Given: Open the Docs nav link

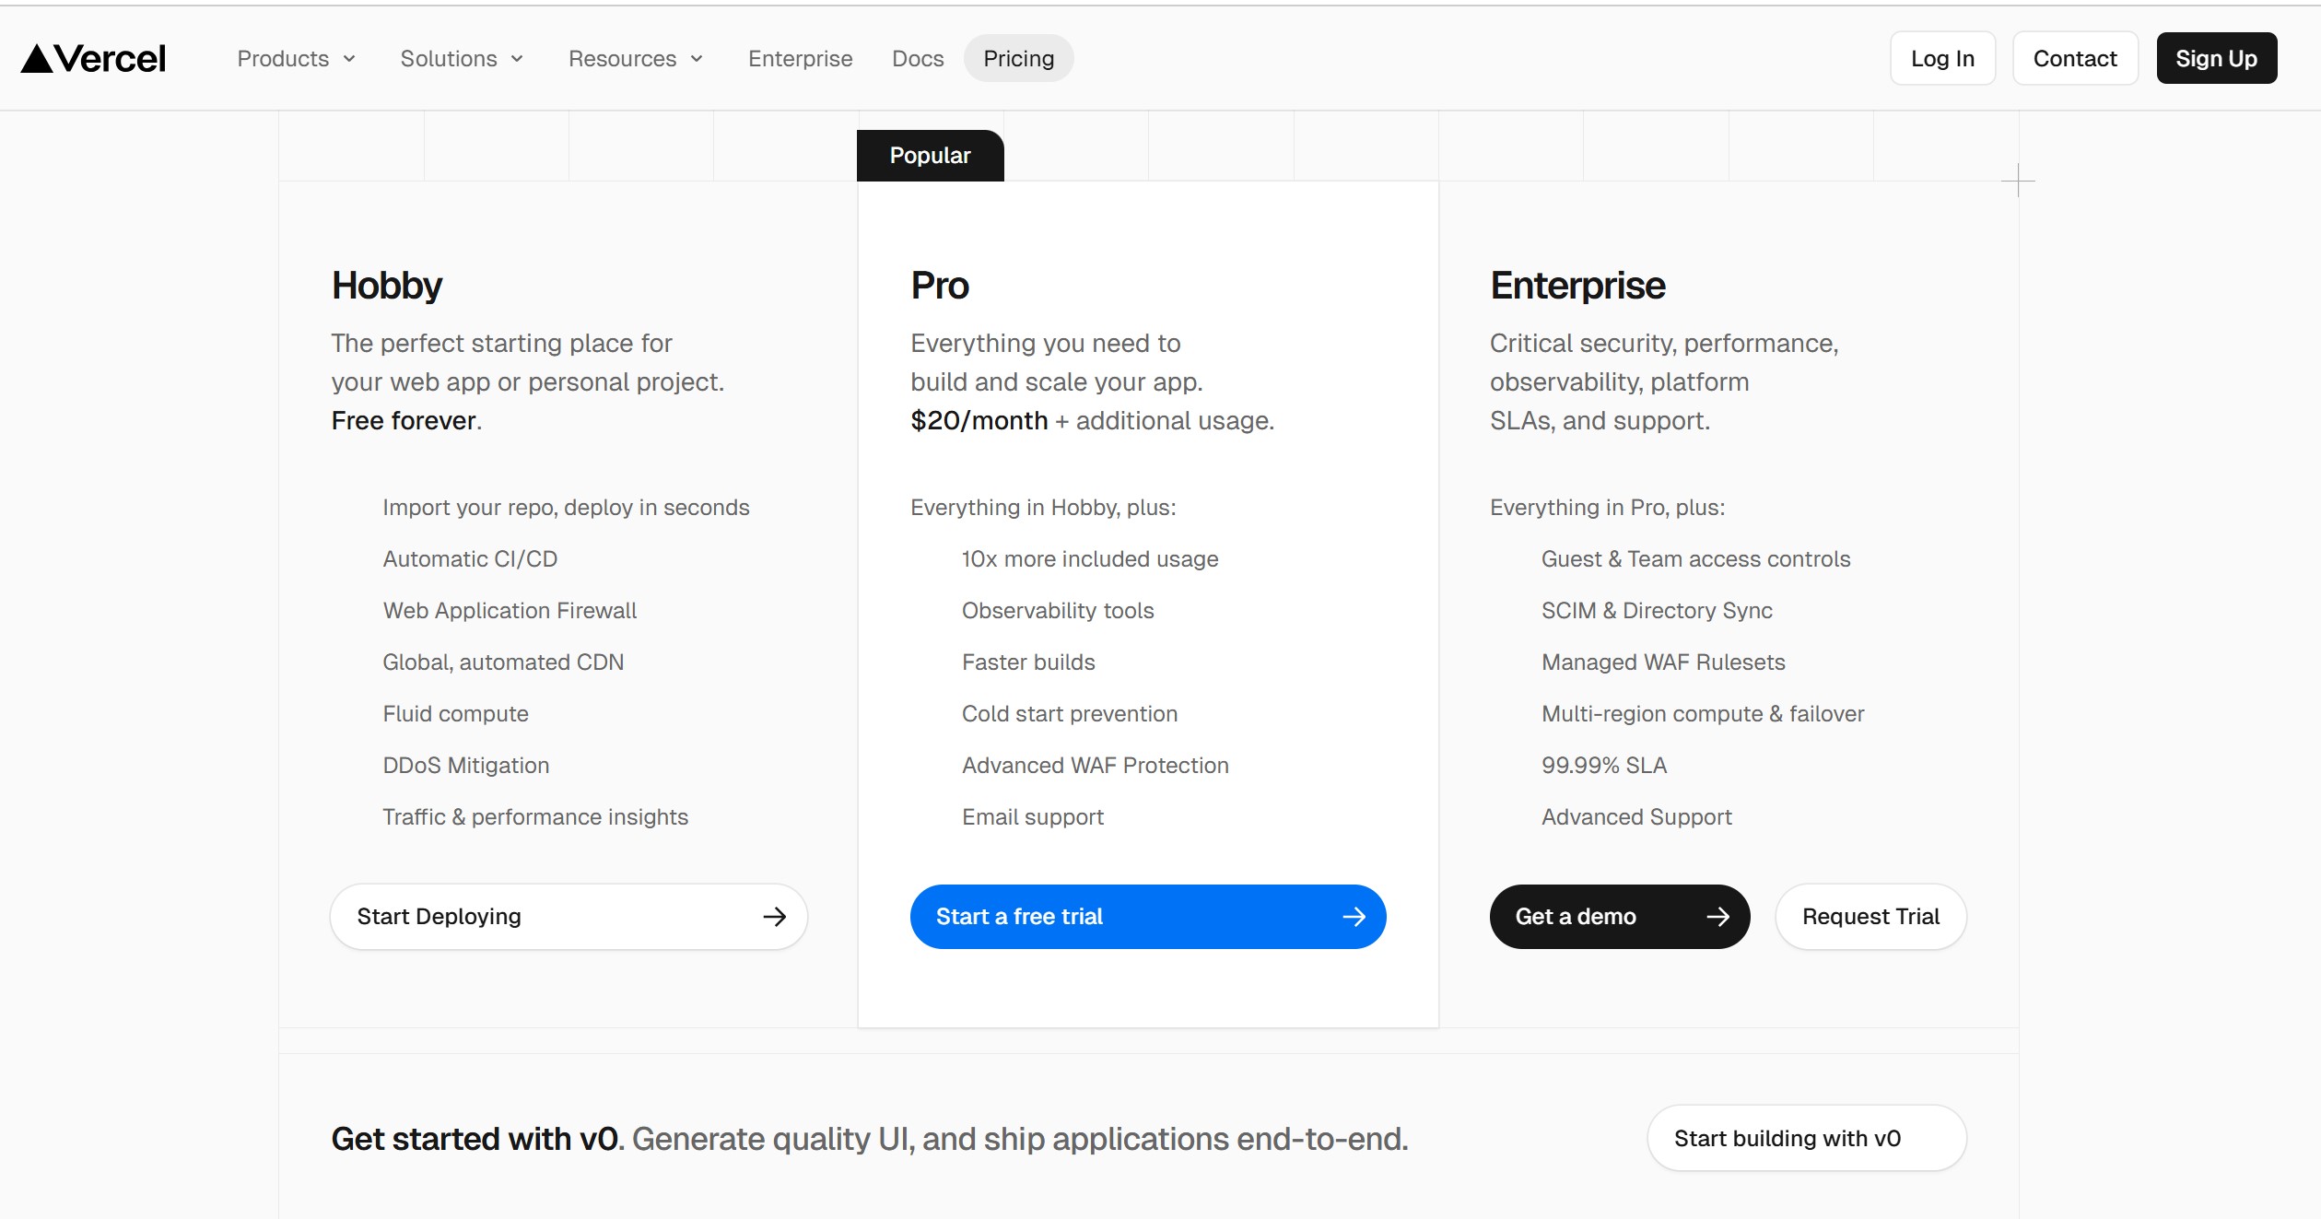Looking at the screenshot, I should (918, 59).
